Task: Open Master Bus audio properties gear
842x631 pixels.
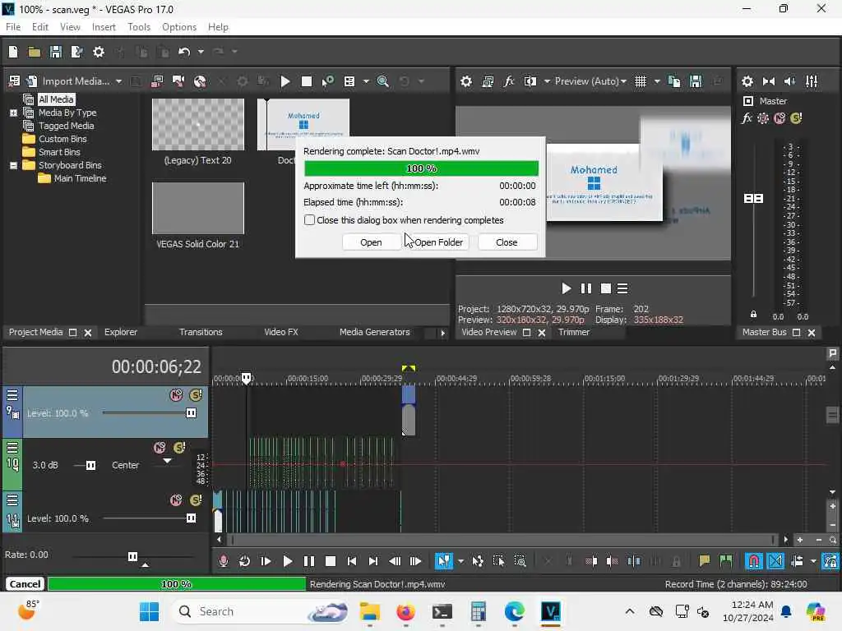Action: point(747,81)
